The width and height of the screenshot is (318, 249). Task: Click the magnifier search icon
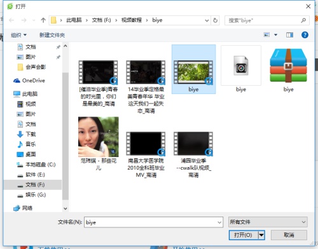coord(303,20)
